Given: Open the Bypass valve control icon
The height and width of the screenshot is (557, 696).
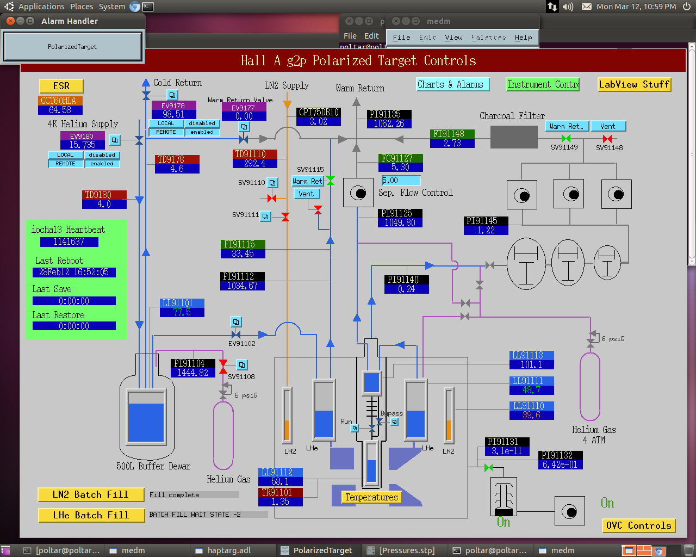Looking at the screenshot, I should (395, 422).
